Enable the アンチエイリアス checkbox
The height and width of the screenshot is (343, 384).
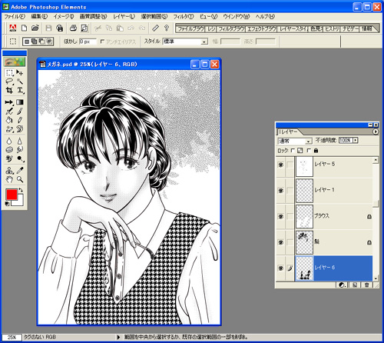pyautogui.click(x=102, y=42)
